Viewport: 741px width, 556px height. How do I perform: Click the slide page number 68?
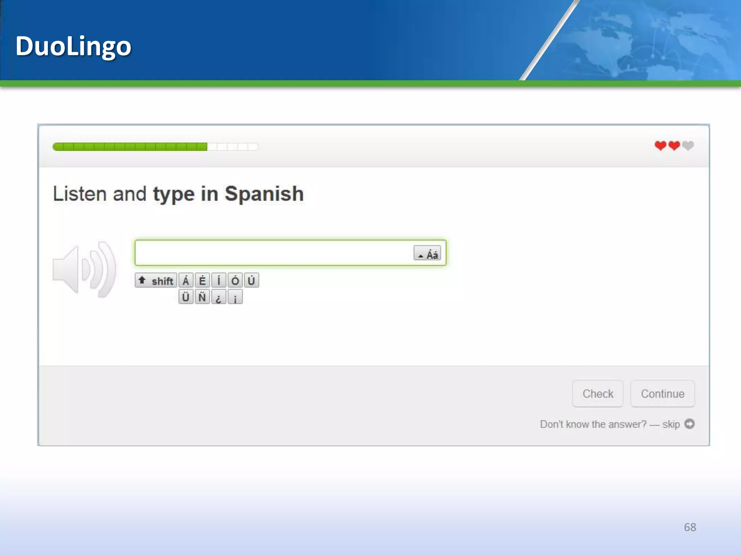click(x=690, y=527)
